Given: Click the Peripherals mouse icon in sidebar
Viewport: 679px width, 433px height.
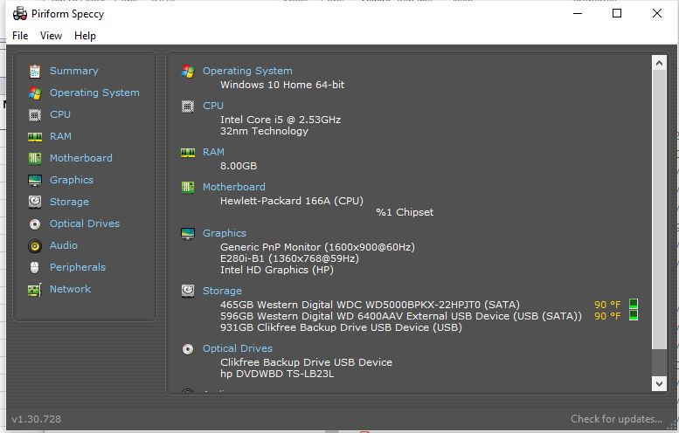Looking at the screenshot, I should [x=35, y=267].
